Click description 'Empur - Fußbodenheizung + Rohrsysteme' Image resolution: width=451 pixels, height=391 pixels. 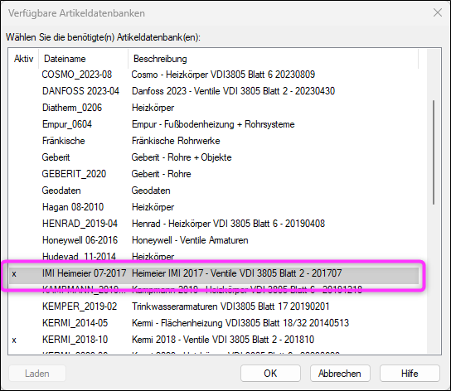tap(213, 124)
